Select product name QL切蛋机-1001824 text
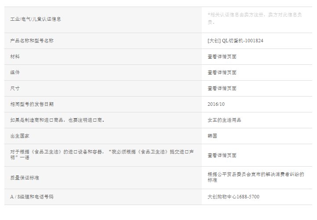Image resolution: width=317 pixels, height=220 pixels. click(x=235, y=41)
